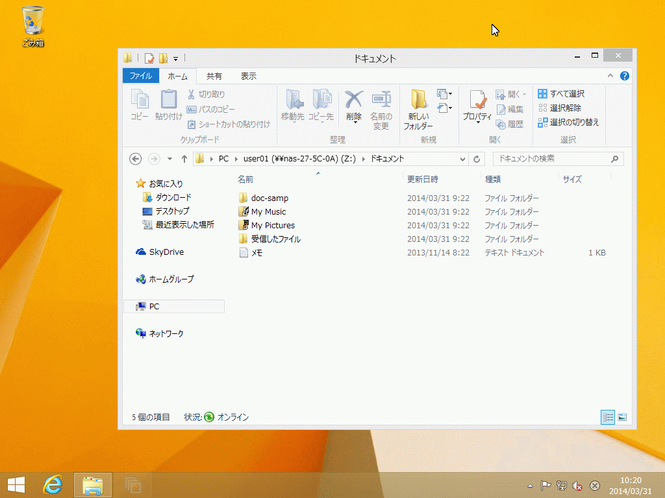Click the Start button on taskbar
The width and height of the screenshot is (665, 498).
pyautogui.click(x=16, y=485)
